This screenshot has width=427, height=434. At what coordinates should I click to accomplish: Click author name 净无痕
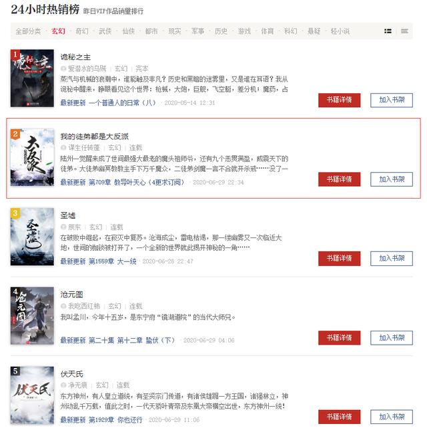coord(78,385)
